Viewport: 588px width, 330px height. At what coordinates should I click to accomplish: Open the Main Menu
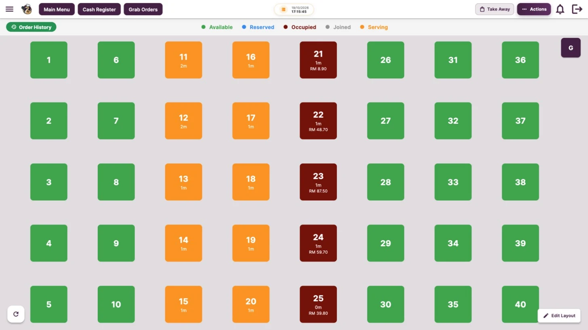pyautogui.click(x=57, y=9)
